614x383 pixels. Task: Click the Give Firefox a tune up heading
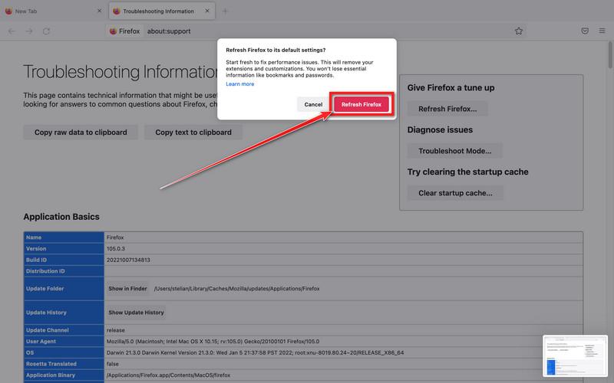pos(451,88)
